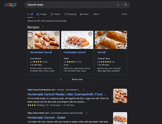Viewport: 162px width, 124px height.
Task: Expand recipes with Show more chevron
Action: coord(61,79)
